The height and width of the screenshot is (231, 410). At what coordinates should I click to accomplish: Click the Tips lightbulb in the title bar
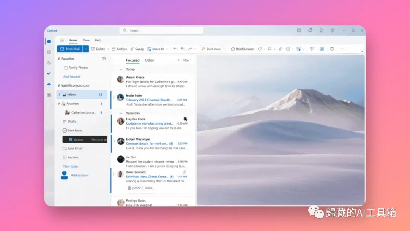click(x=321, y=31)
